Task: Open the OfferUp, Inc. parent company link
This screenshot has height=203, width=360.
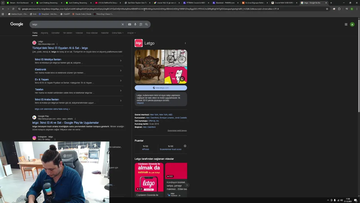Action: point(154,121)
